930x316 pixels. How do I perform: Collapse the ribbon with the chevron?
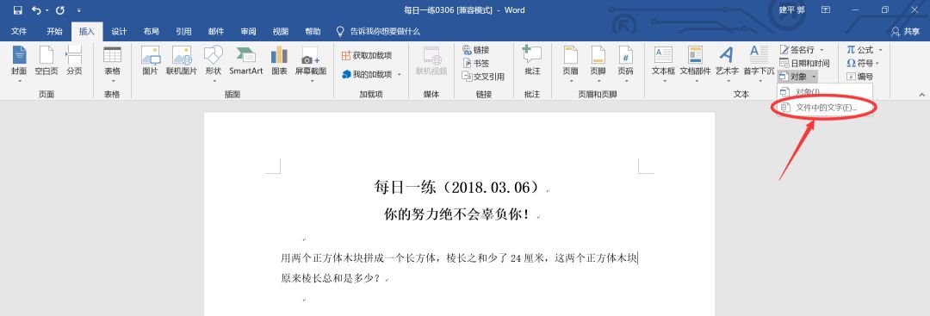(921, 94)
